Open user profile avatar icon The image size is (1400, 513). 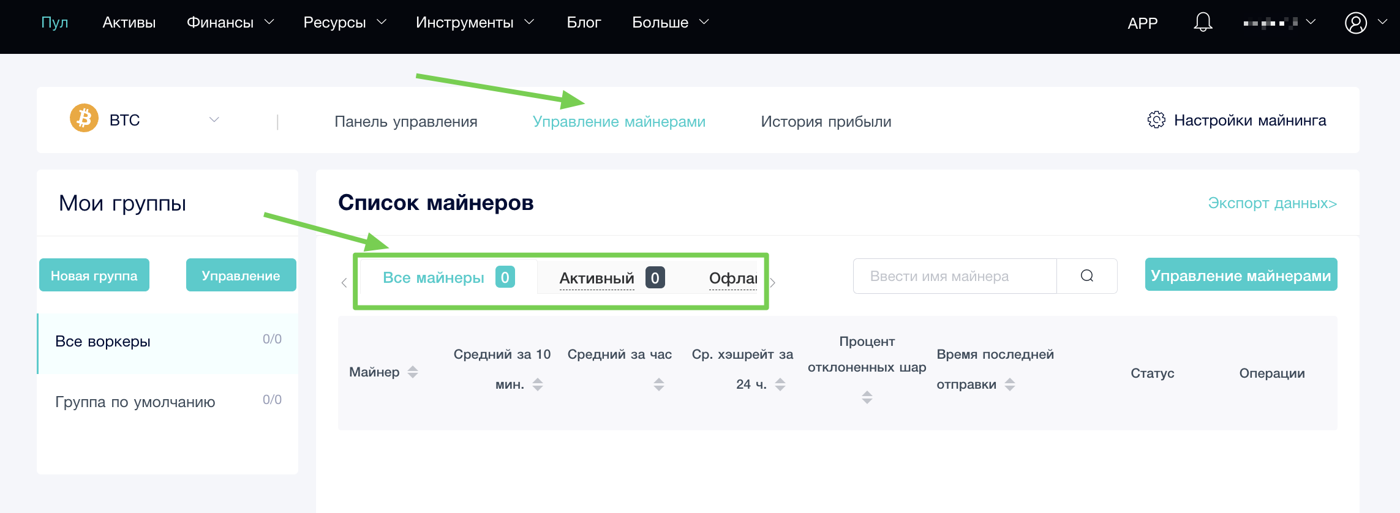tap(1355, 23)
